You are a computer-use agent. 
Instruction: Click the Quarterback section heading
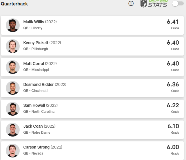[14, 4]
